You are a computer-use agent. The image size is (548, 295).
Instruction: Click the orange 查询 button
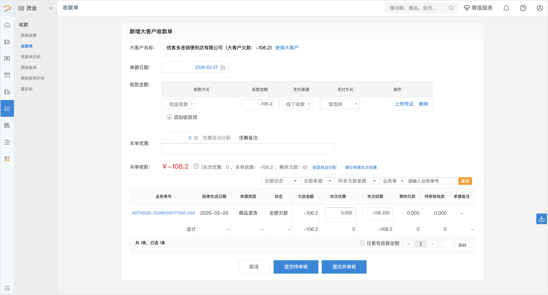465,181
